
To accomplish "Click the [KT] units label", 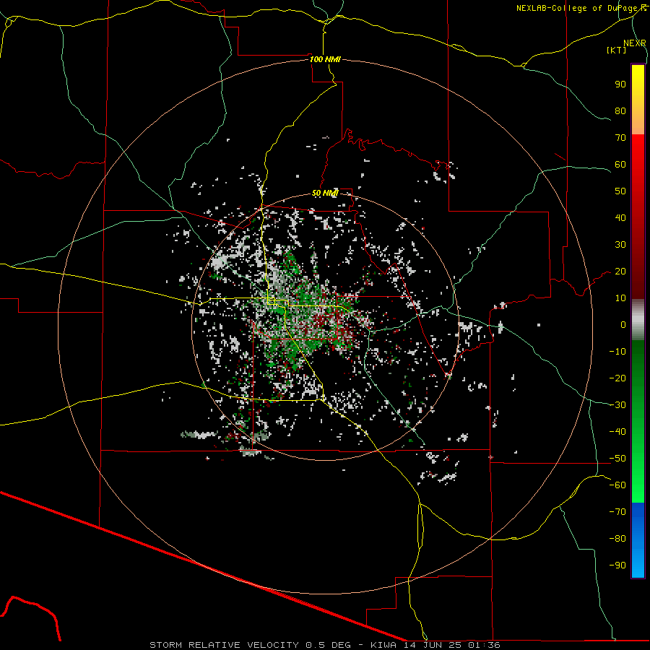I will pos(617,50).
